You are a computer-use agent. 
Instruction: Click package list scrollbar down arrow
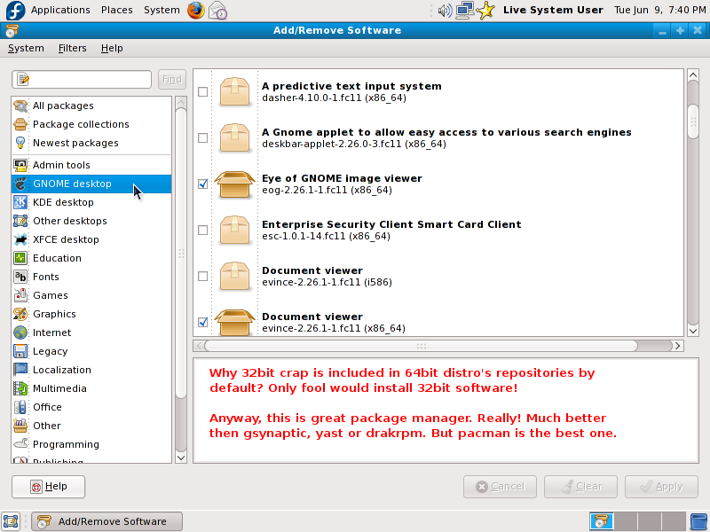[693, 331]
